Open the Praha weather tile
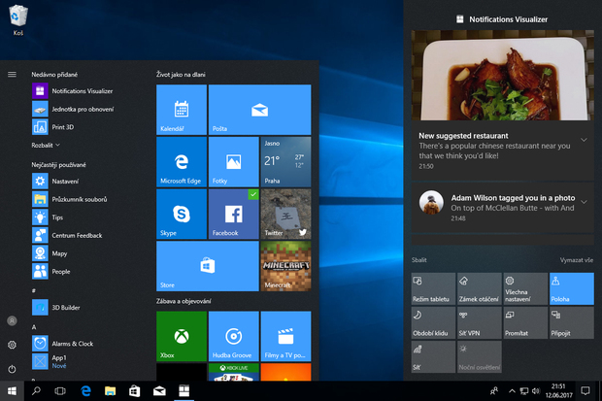Image resolution: width=602 pixels, height=401 pixels. [285, 162]
